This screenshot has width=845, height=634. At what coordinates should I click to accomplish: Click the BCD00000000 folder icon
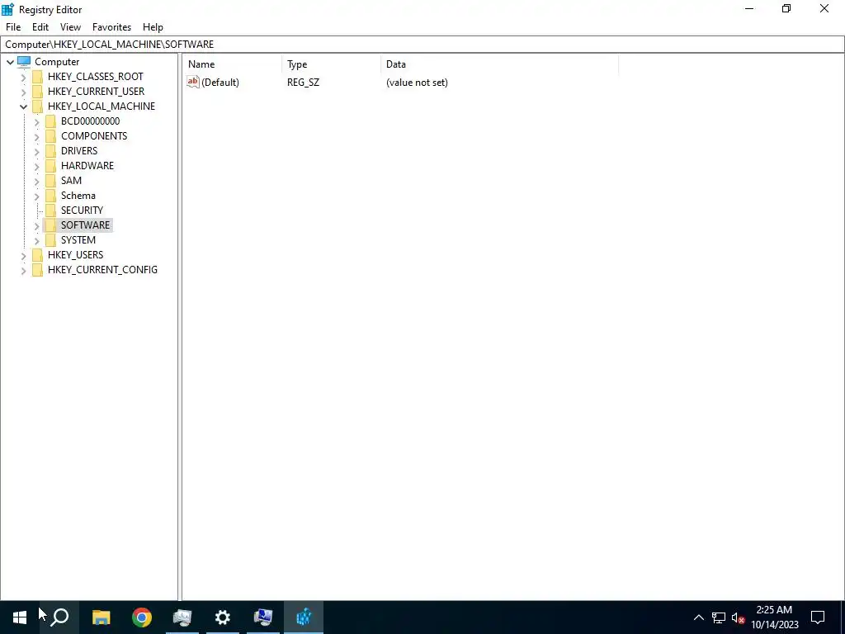(50, 121)
